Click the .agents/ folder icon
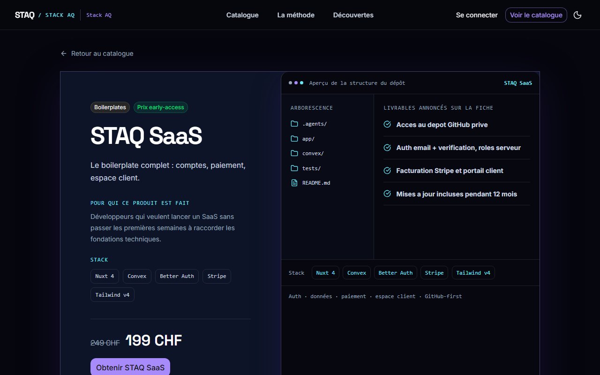The height and width of the screenshot is (375, 600). [x=294, y=124]
